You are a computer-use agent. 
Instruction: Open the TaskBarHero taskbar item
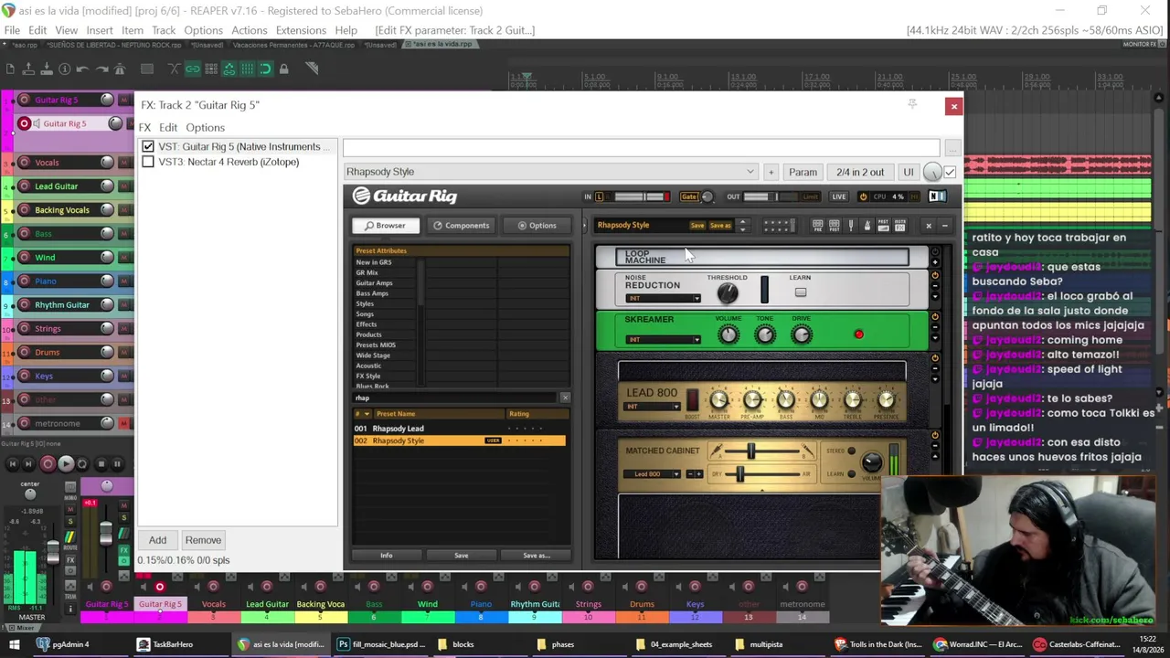(x=165, y=644)
